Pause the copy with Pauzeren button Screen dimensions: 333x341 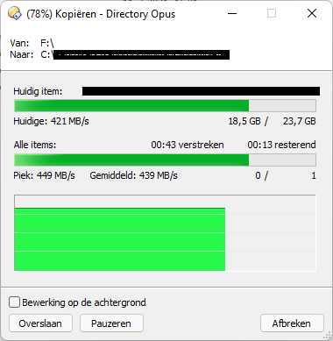pos(111,323)
